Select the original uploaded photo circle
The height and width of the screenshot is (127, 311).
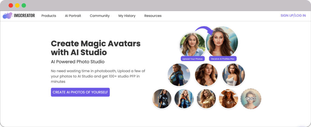pyautogui.click(x=192, y=44)
